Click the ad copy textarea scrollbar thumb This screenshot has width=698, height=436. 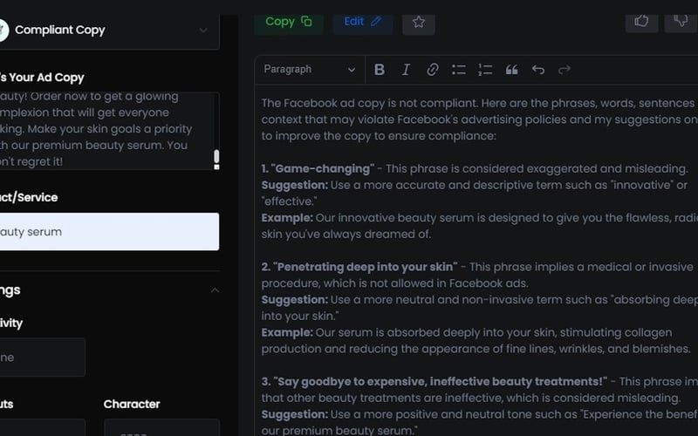tap(216, 159)
